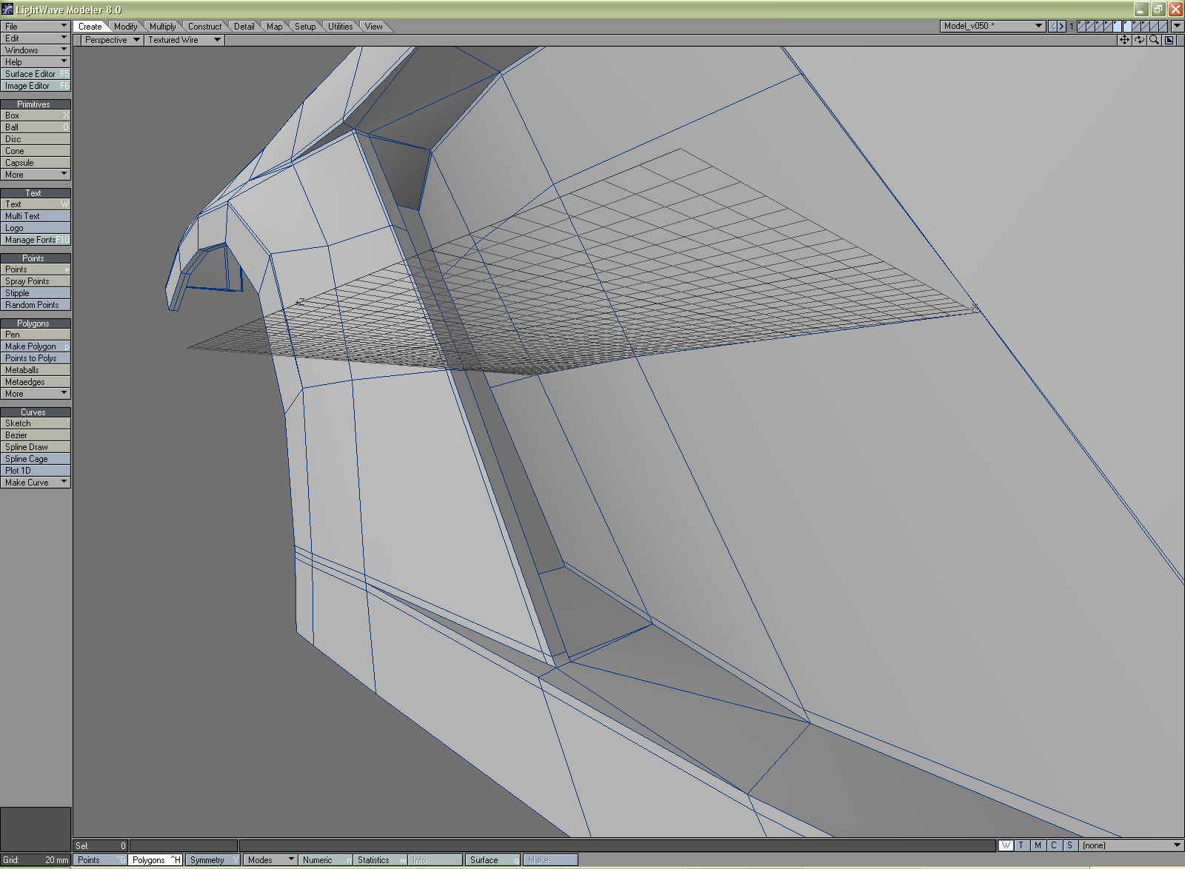Select the Disc primitive tool
The image size is (1185, 869).
coord(36,139)
